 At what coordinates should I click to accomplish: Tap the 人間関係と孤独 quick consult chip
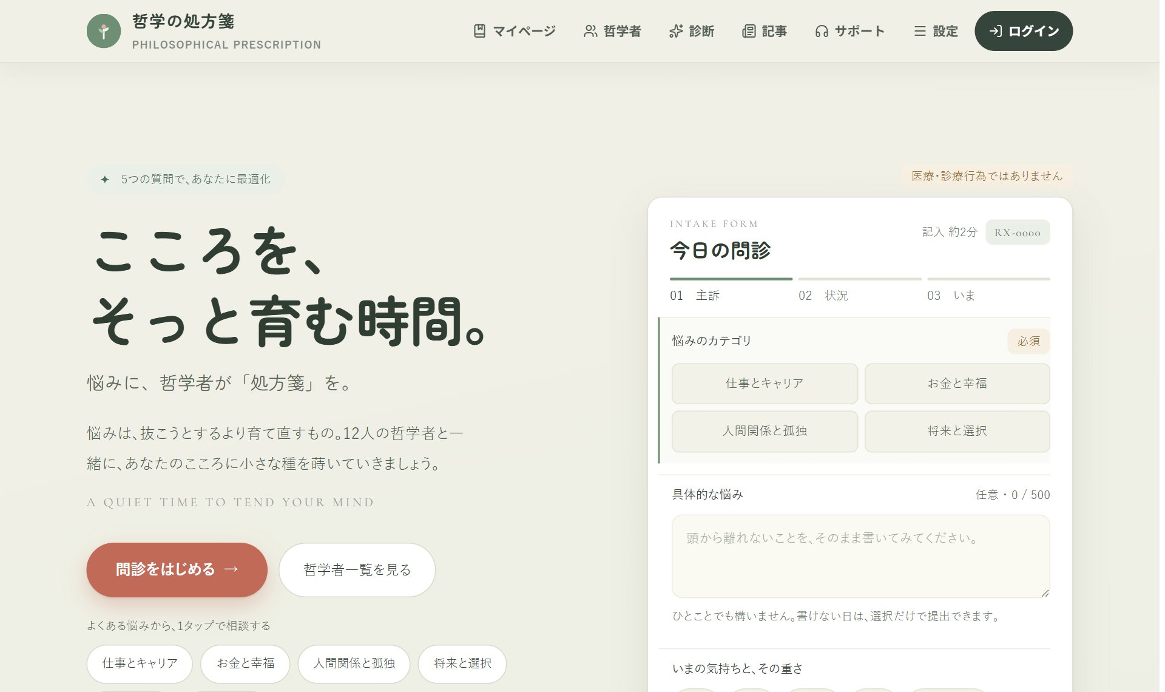click(x=354, y=663)
